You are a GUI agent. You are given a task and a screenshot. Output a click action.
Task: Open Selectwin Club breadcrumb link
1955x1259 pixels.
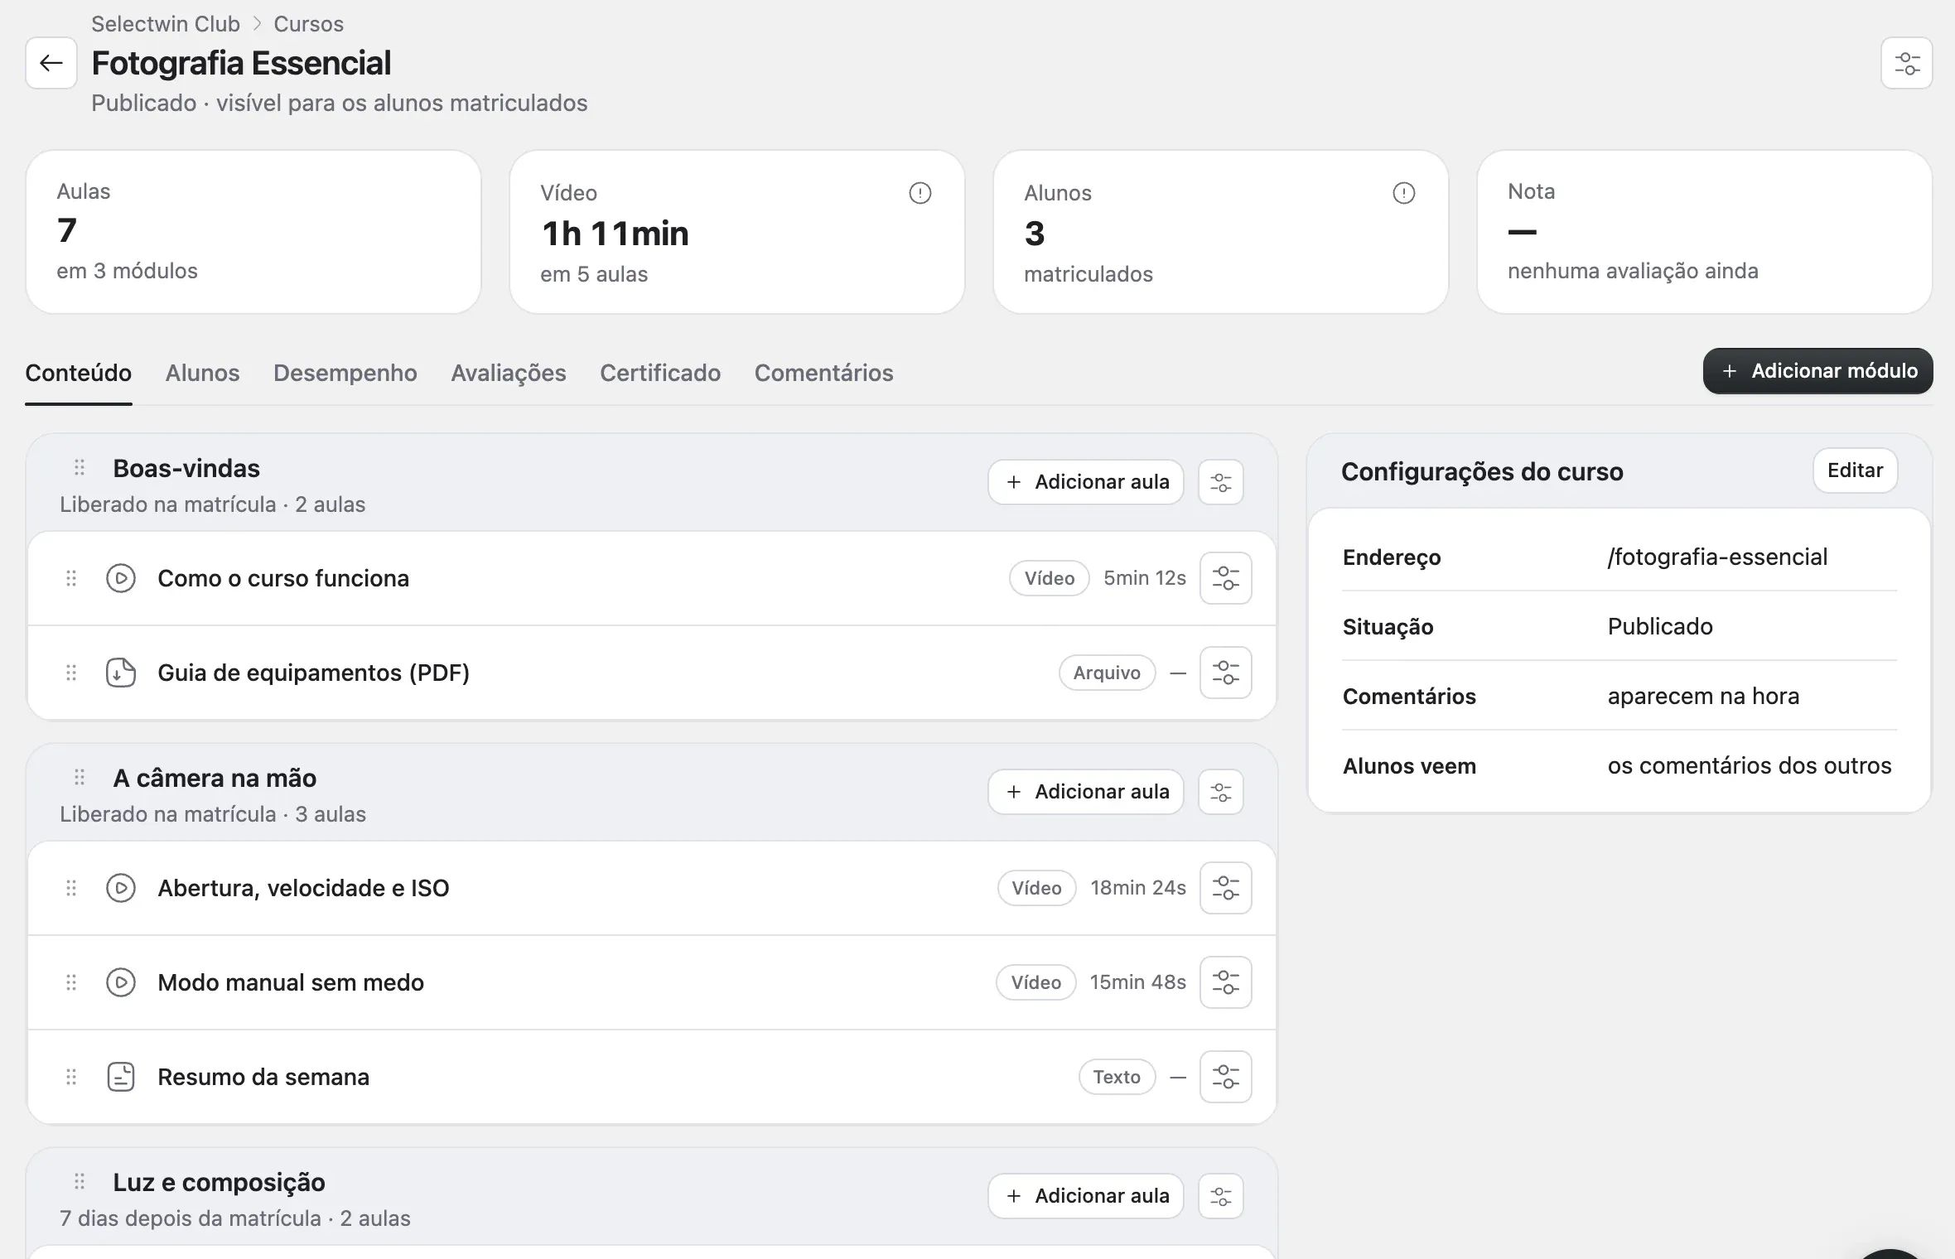[166, 24]
